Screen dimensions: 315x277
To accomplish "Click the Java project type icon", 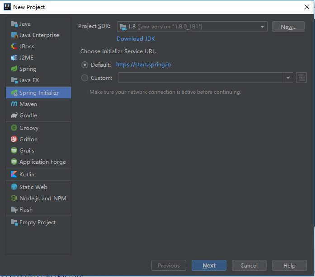I will click(14, 24).
